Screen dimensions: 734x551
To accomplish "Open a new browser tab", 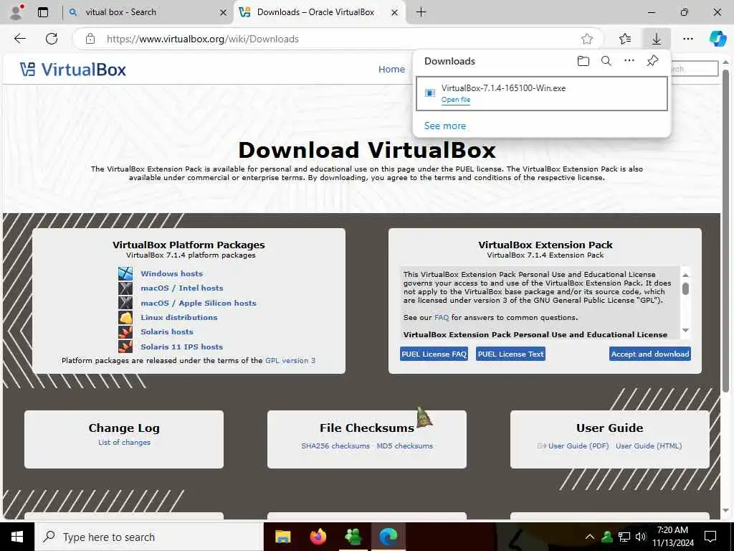I will coord(421,12).
